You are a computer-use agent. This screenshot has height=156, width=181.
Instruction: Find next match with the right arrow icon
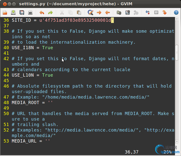[99, 12]
